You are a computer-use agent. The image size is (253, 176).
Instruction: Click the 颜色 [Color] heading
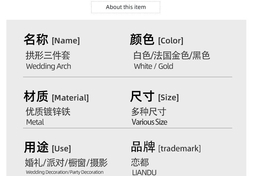click(156, 40)
